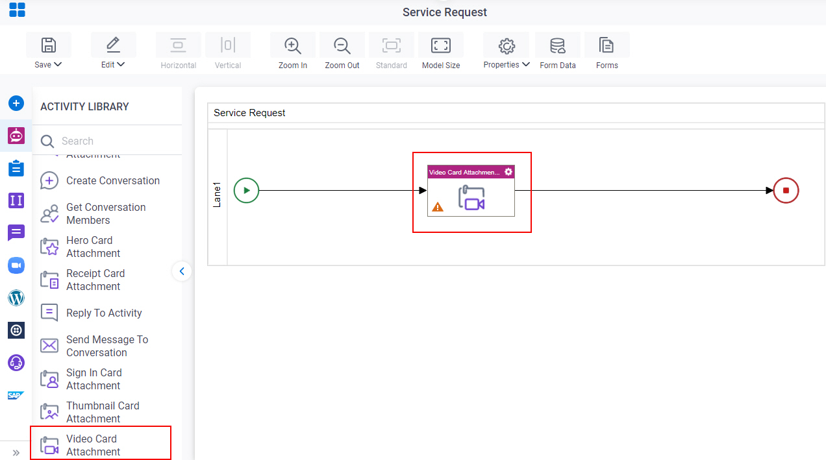
Task: Open the headset support sidebar icon
Action: pyautogui.click(x=16, y=363)
